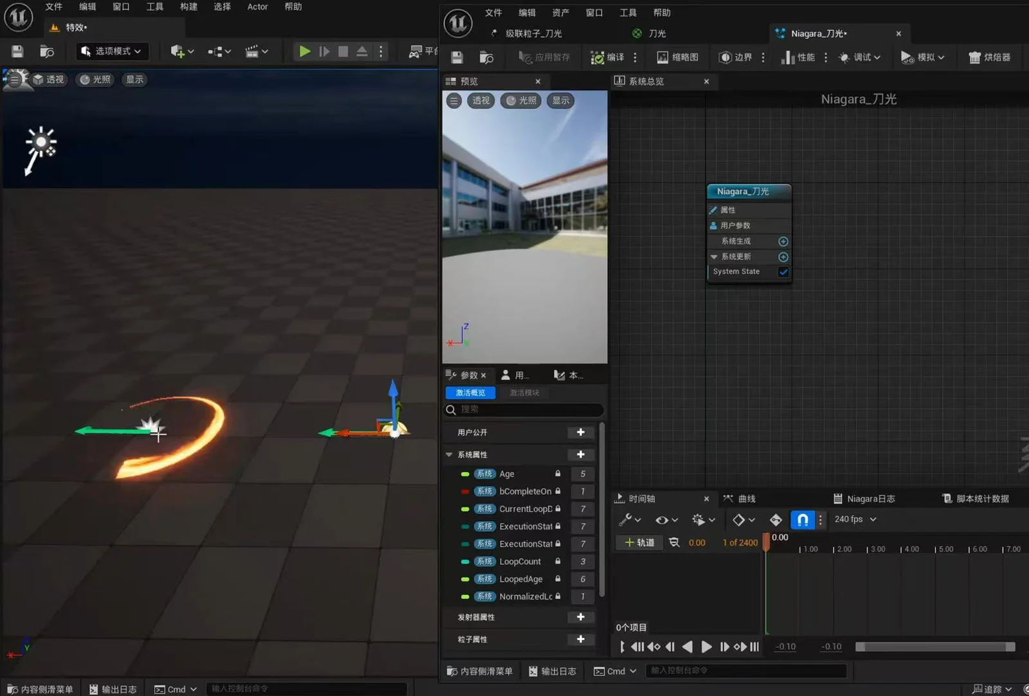1029x696 pixels.
Task: Collapse 系统更新 section in node
Action: [714, 257]
